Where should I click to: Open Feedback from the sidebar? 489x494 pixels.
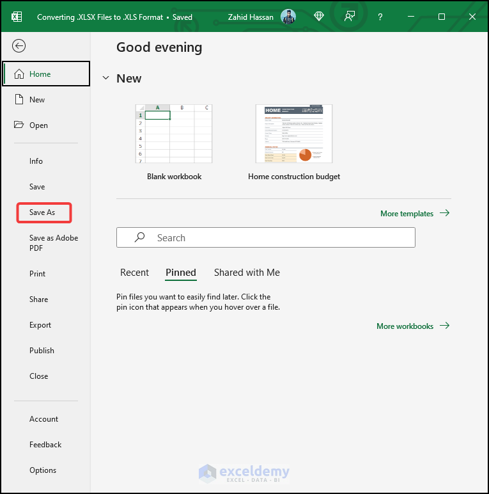(45, 445)
